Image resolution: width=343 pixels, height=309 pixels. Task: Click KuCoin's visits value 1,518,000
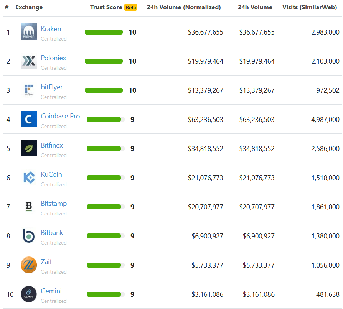tap(325, 178)
